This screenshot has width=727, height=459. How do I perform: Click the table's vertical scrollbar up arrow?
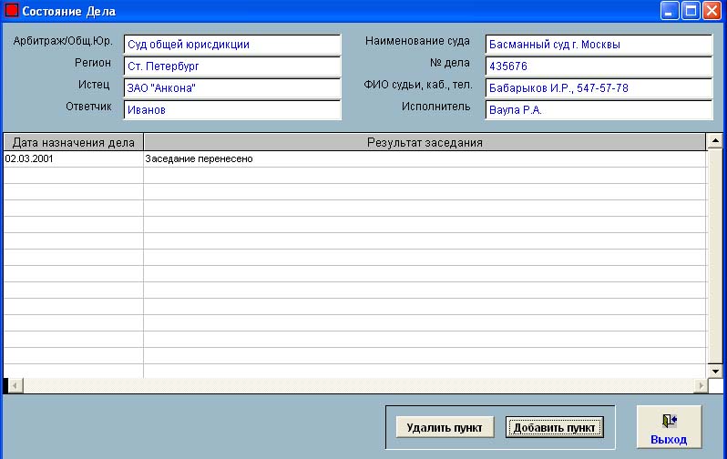click(x=715, y=141)
